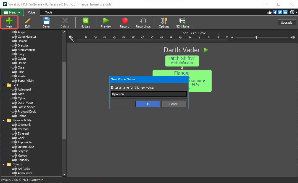This screenshot has width=298, height=183.
Task: Start recording with Record button
Action: [x=125, y=22]
